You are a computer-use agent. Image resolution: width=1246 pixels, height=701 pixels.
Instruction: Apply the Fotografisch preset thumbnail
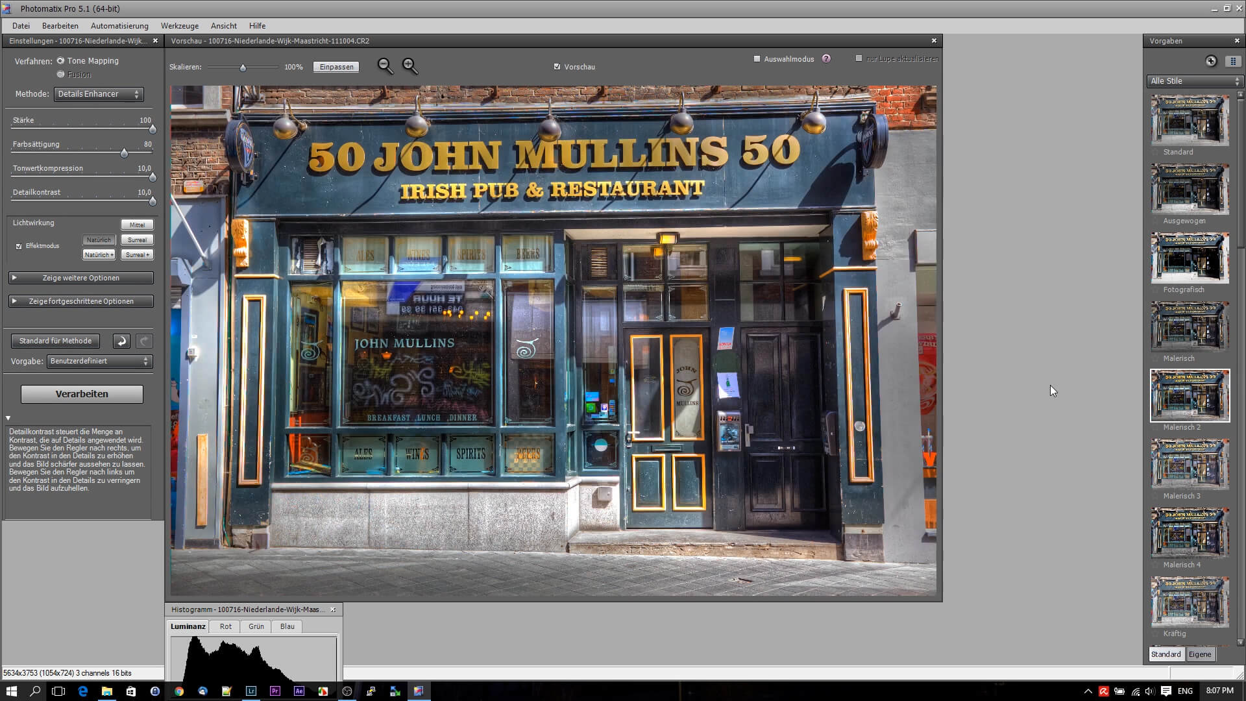click(1190, 258)
